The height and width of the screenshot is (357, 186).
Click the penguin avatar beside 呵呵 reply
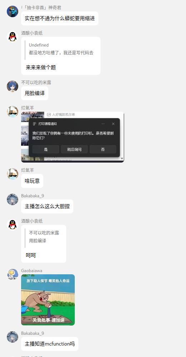13,225
